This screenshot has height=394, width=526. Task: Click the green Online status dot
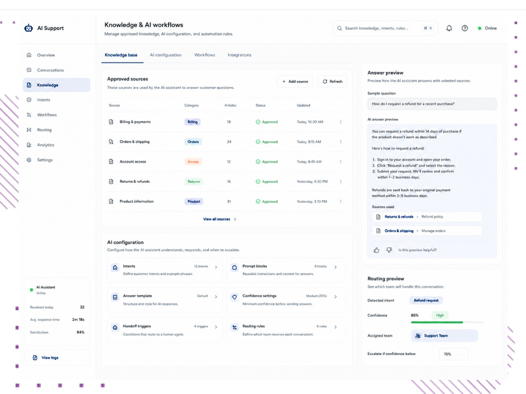tap(479, 28)
